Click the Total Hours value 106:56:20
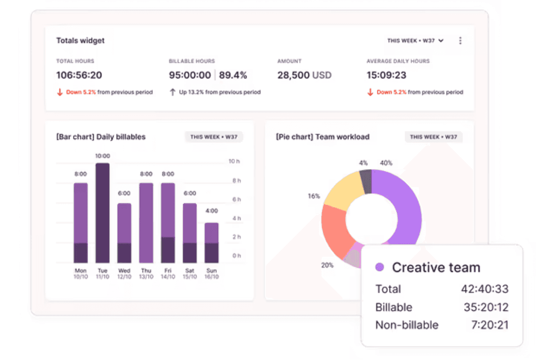 click(x=79, y=75)
